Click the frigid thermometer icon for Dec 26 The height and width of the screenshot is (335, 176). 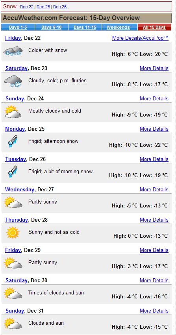pos(13,172)
